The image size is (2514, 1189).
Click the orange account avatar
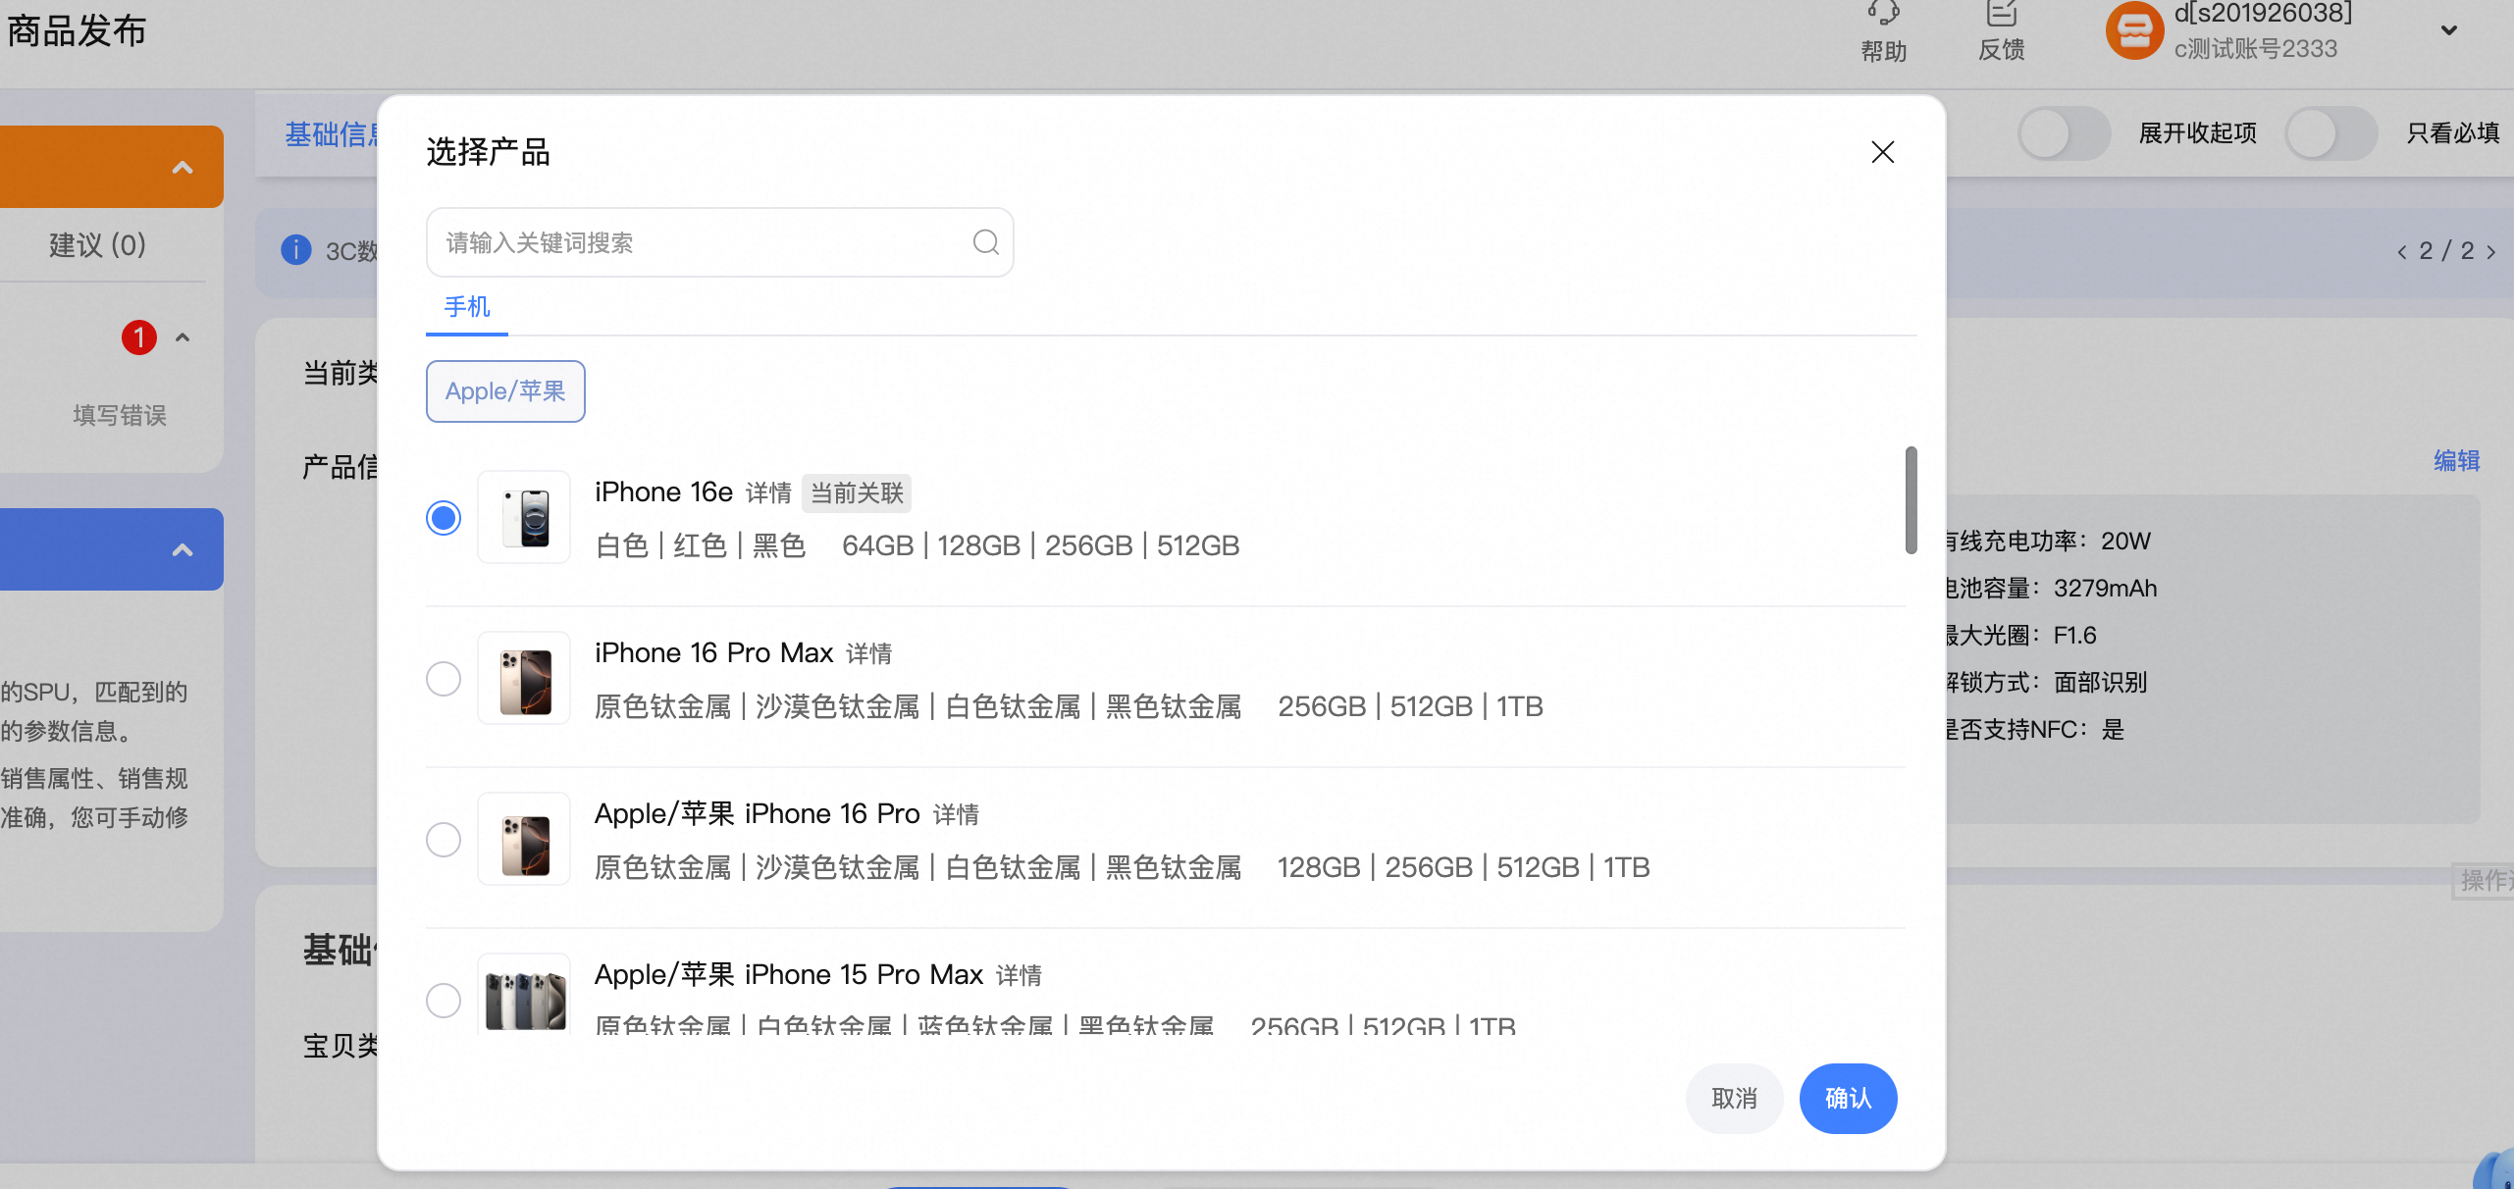point(2134,30)
